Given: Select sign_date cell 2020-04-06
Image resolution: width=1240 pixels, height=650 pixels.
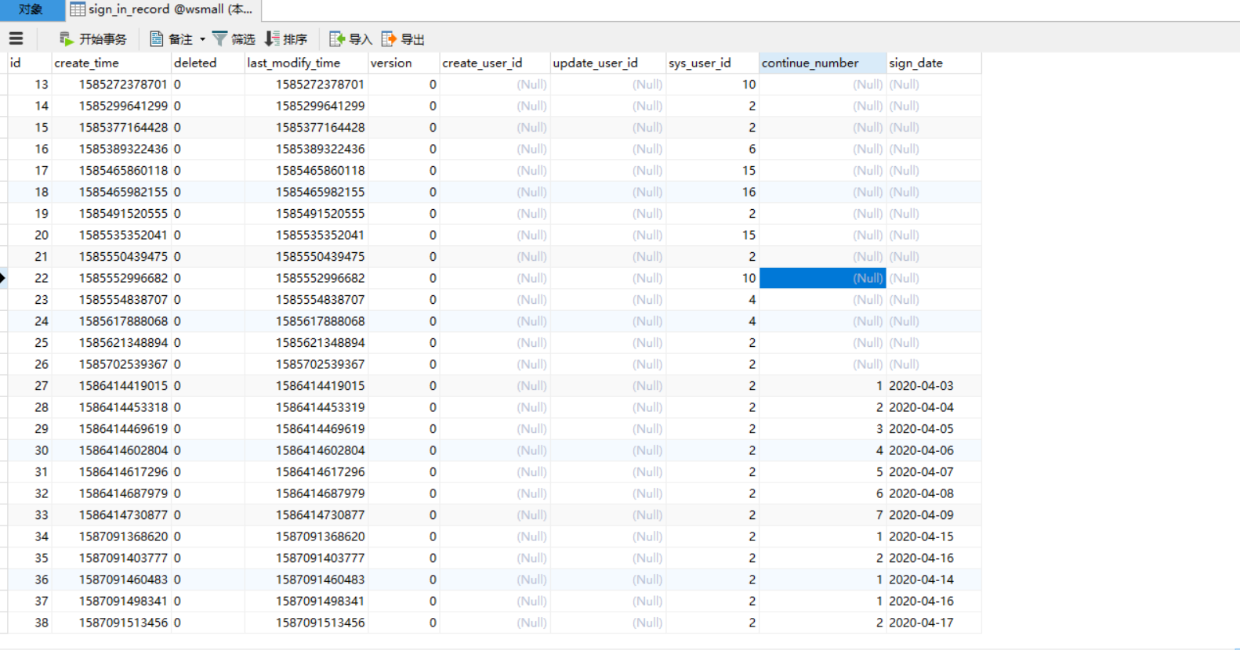Looking at the screenshot, I should pyautogui.click(x=934, y=450).
